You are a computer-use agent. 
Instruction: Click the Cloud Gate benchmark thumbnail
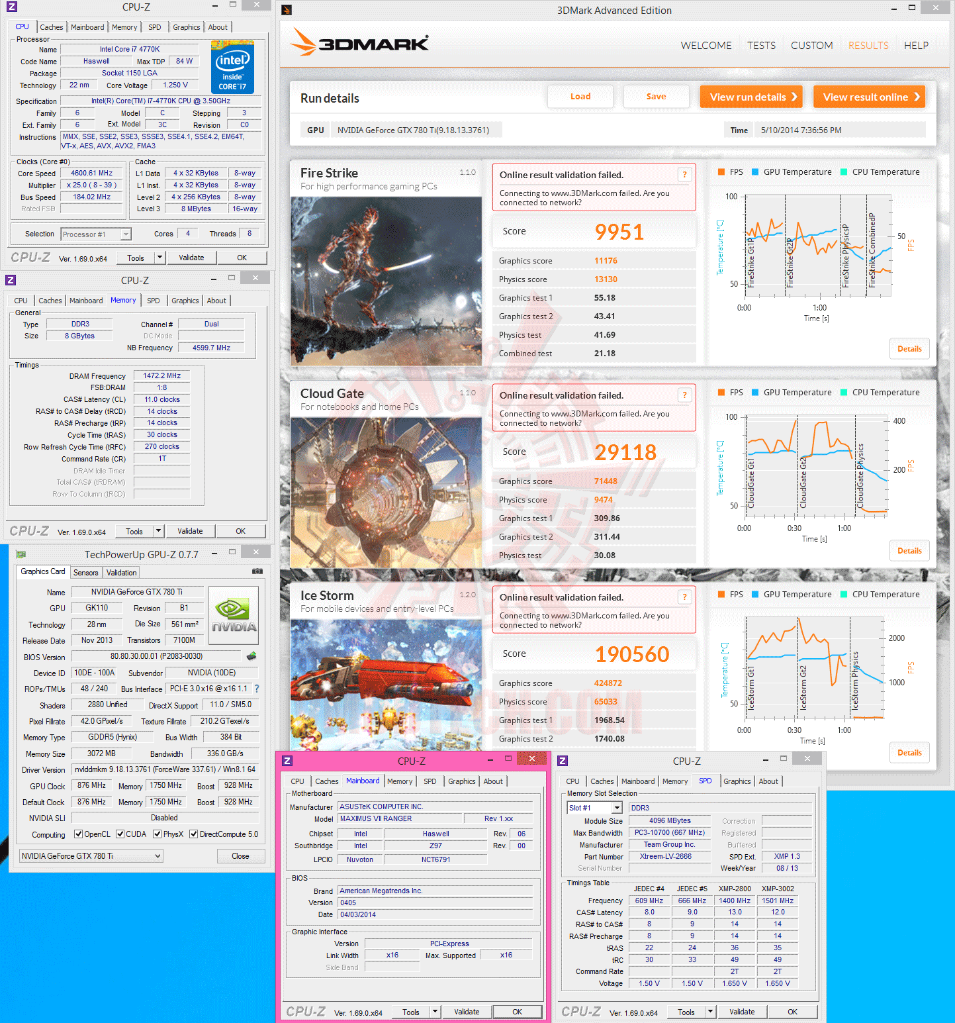386,492
